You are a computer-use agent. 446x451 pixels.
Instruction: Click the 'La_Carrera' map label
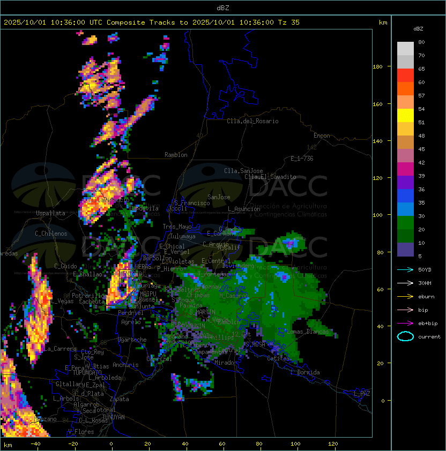click(x=60, y=349)
